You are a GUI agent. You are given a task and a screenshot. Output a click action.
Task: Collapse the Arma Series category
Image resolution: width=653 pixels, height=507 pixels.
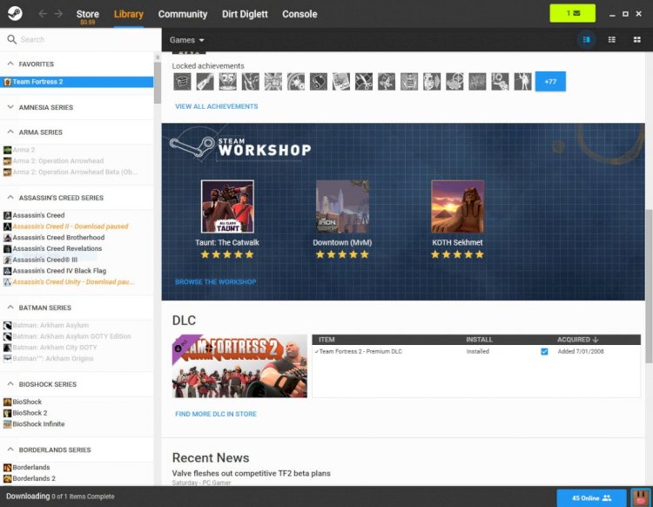click(x=10, y=132)
